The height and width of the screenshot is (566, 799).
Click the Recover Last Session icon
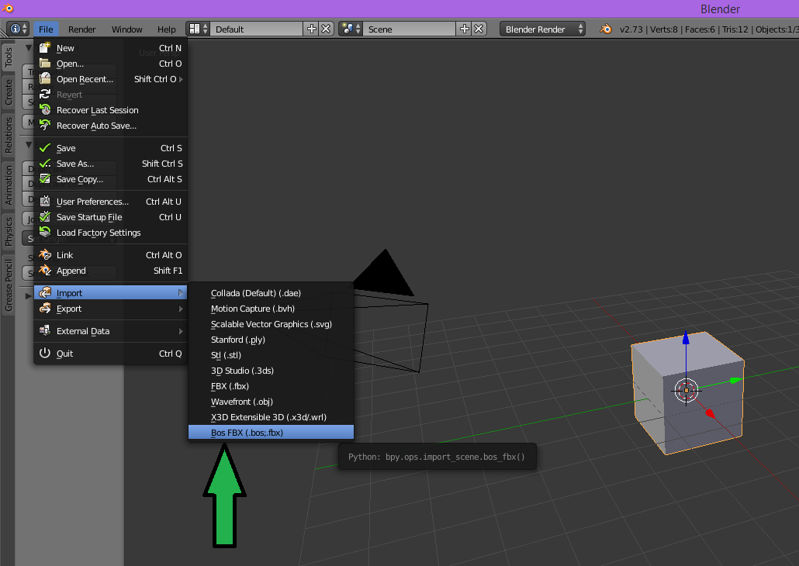pos(45,109)
